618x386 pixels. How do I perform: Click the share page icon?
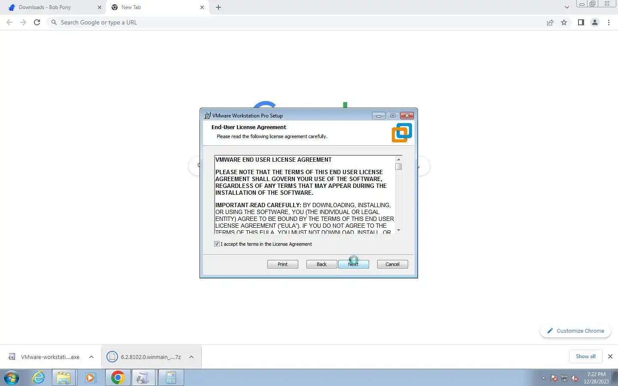(550, 22)
